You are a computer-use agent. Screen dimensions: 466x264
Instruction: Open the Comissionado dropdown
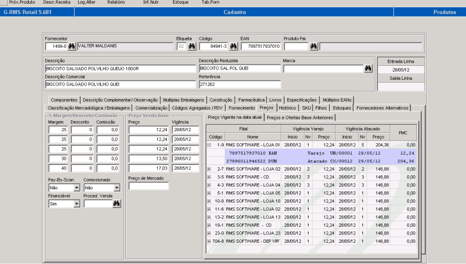116,188
